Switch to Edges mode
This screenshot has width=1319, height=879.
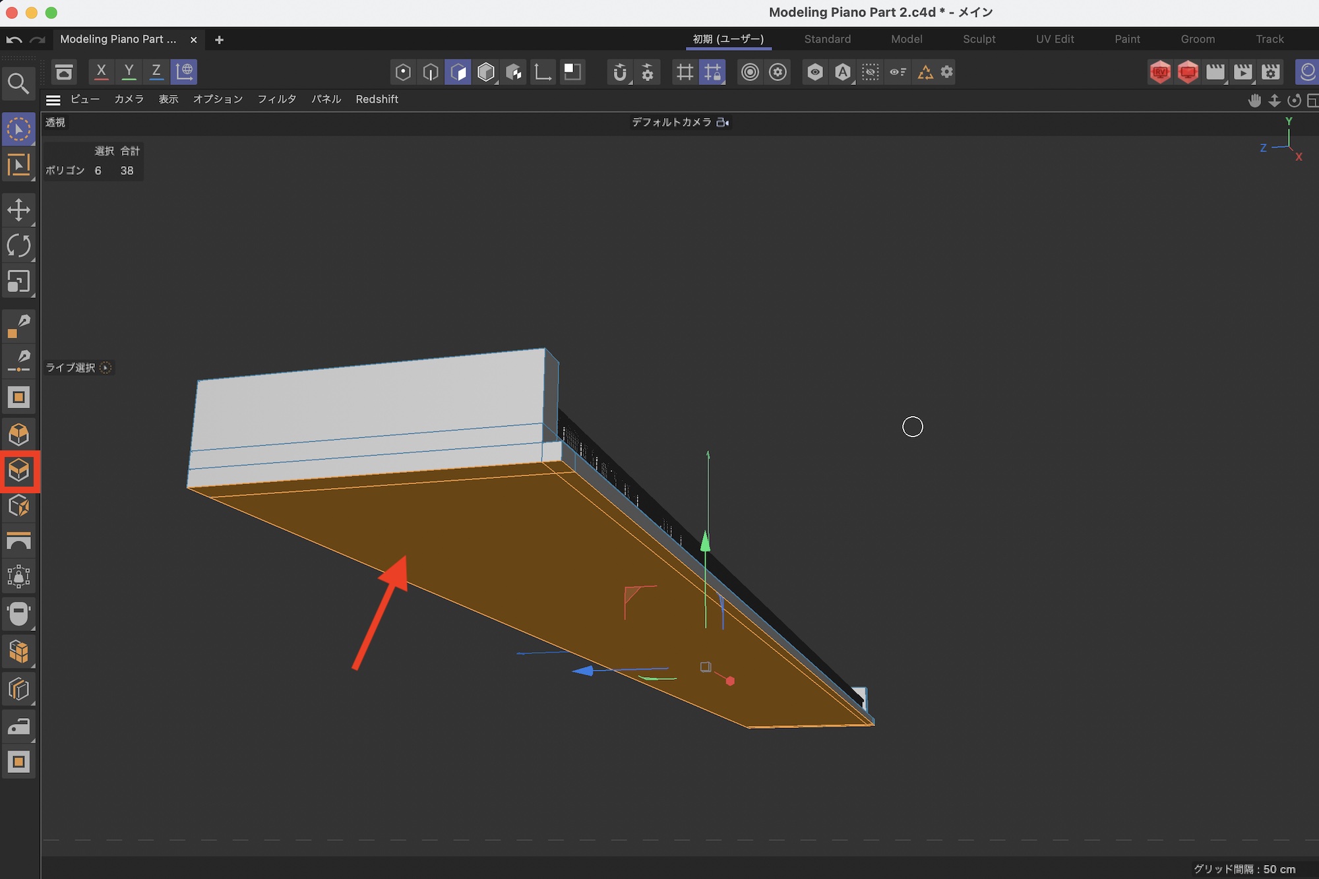click(x=431, y=72)
